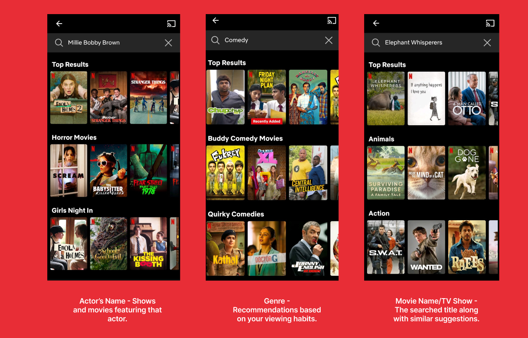Open Stranger Things poster
Viewport: 528px width, 338px height.
pyautogui.click(x=148, y=98)
